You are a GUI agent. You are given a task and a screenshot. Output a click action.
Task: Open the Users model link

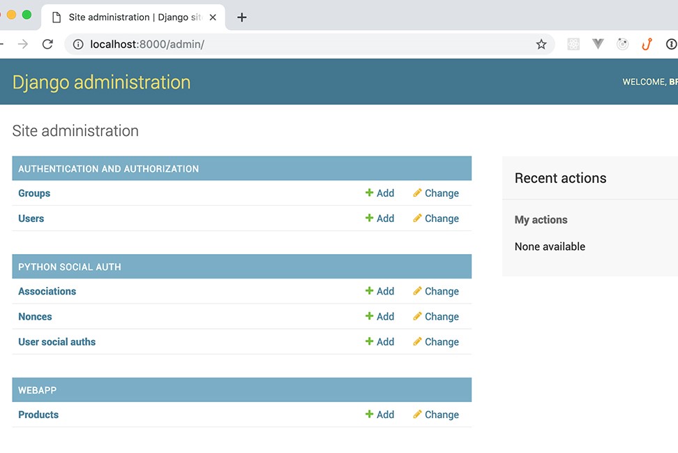click(31, 218)
